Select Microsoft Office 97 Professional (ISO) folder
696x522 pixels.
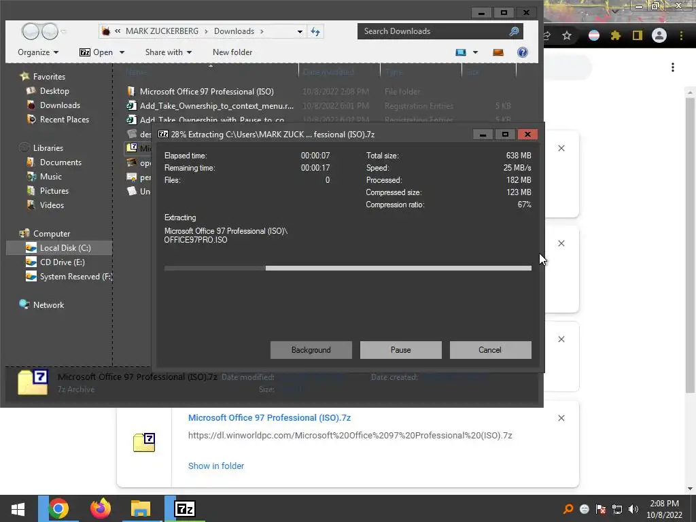pos(207,92)
